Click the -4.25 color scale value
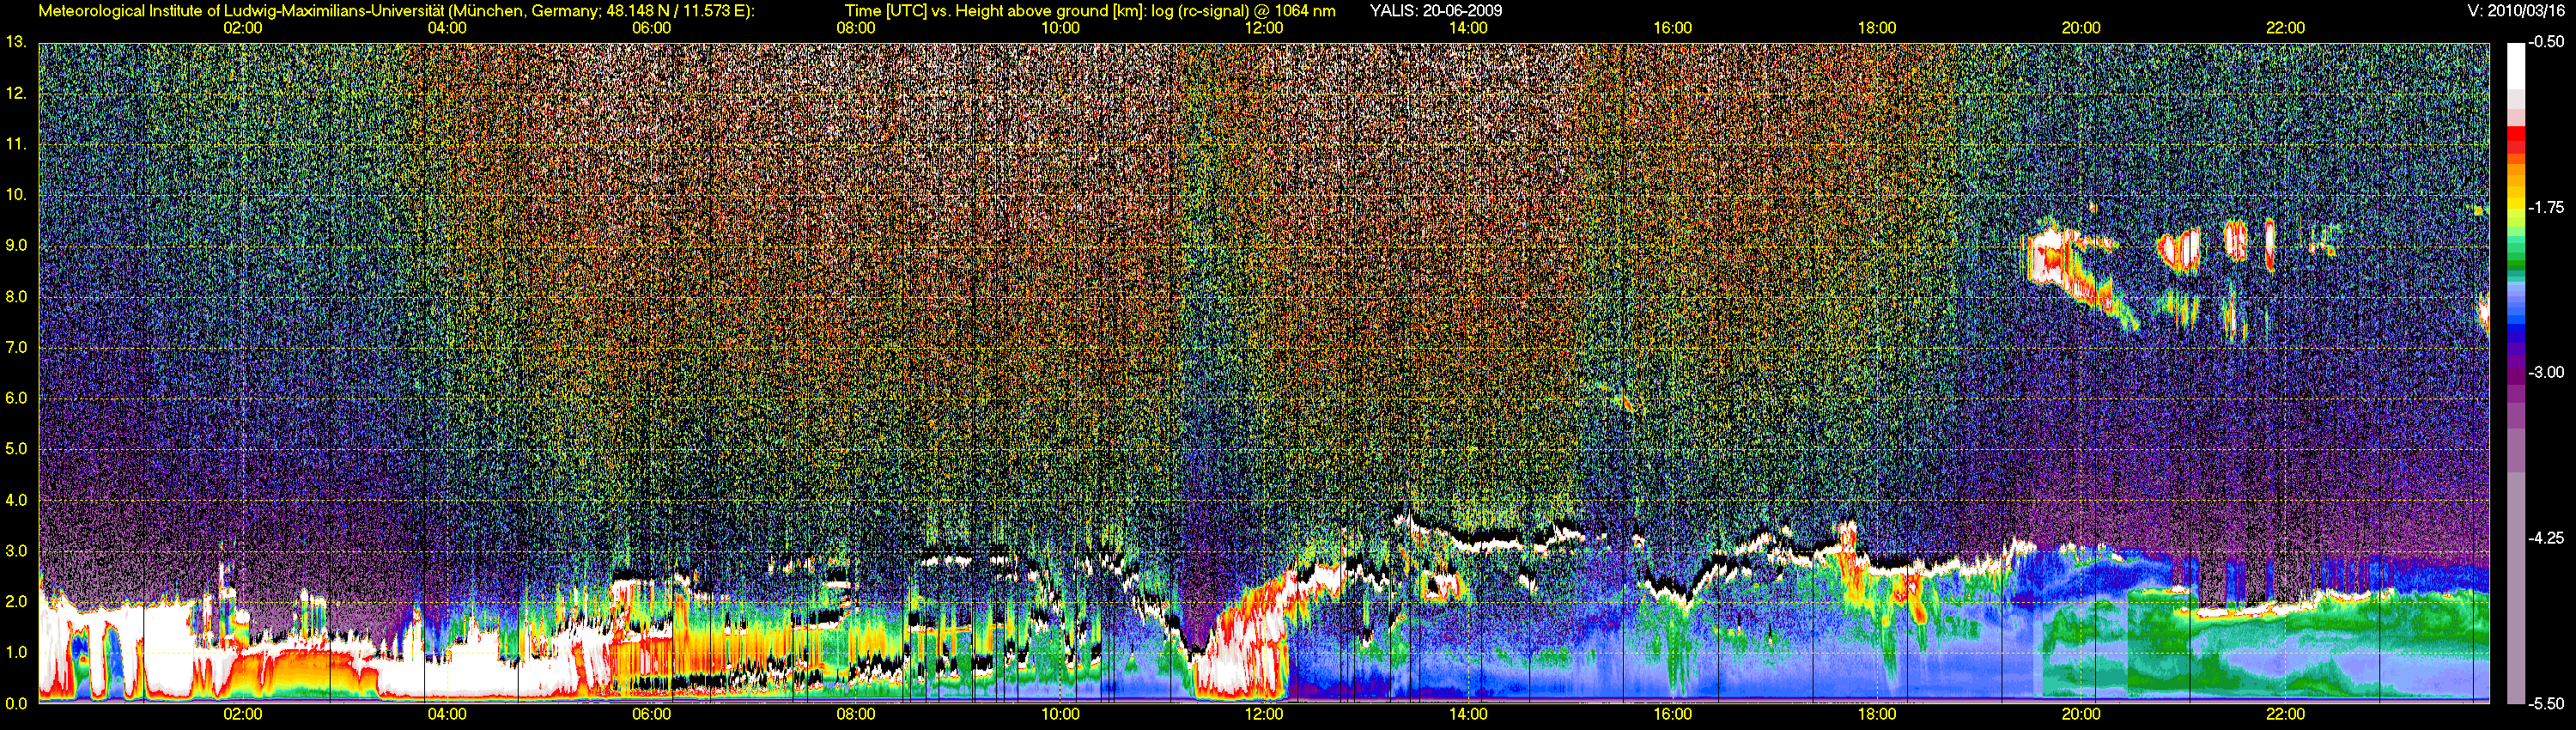2576x730 pixels. (x=2546, y=538)
